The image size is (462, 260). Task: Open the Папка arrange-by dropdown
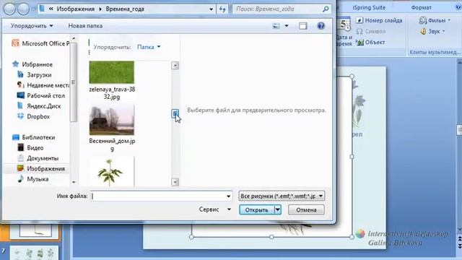149,47
